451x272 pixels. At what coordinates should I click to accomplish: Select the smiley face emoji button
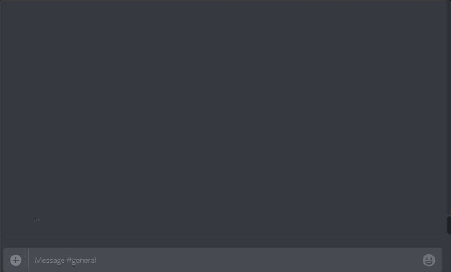[x=429, y=260]
